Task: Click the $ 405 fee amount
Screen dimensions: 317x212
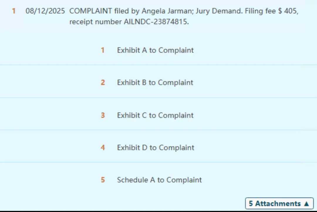Action: 287,11
